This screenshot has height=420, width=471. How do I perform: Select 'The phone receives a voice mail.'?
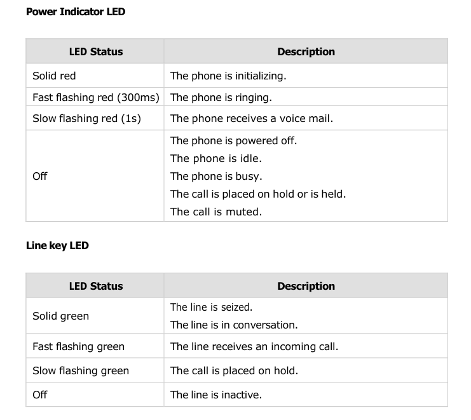251,118
